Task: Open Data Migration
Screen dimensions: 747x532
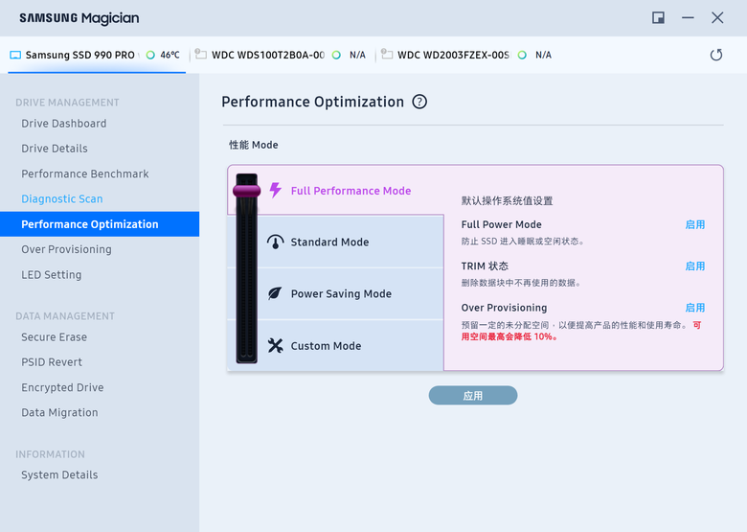Action: pyautogui.click(x=59, y=412)
